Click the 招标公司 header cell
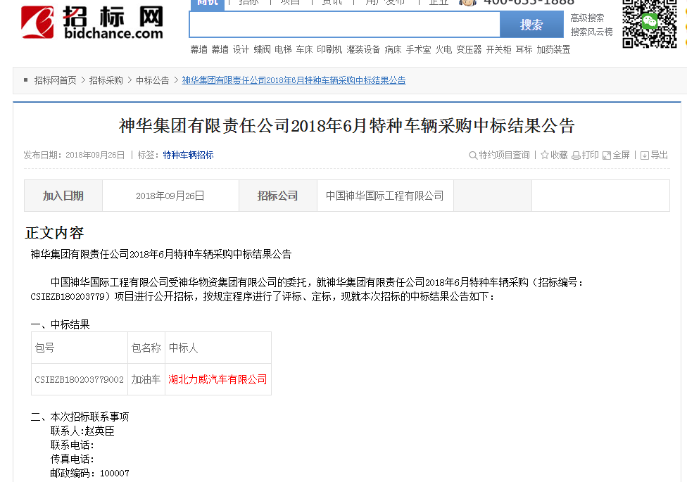The height and width of the screenshot is (482, 687). 278,196
